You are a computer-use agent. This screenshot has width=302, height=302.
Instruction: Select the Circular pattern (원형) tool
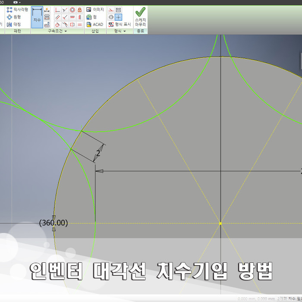14,17
